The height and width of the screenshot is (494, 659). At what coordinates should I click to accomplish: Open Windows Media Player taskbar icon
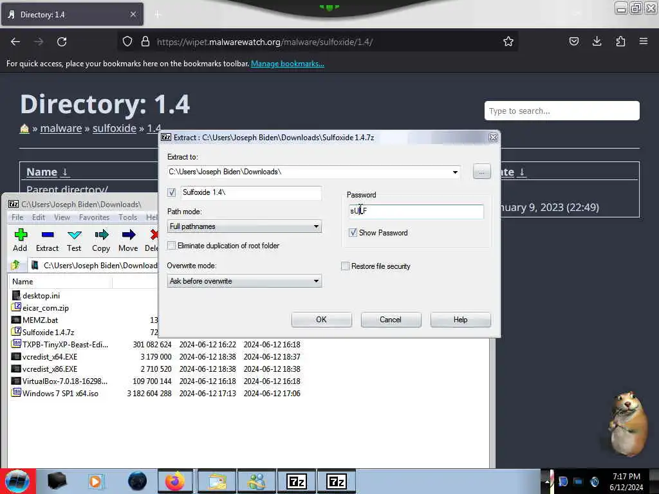point(97,481)
